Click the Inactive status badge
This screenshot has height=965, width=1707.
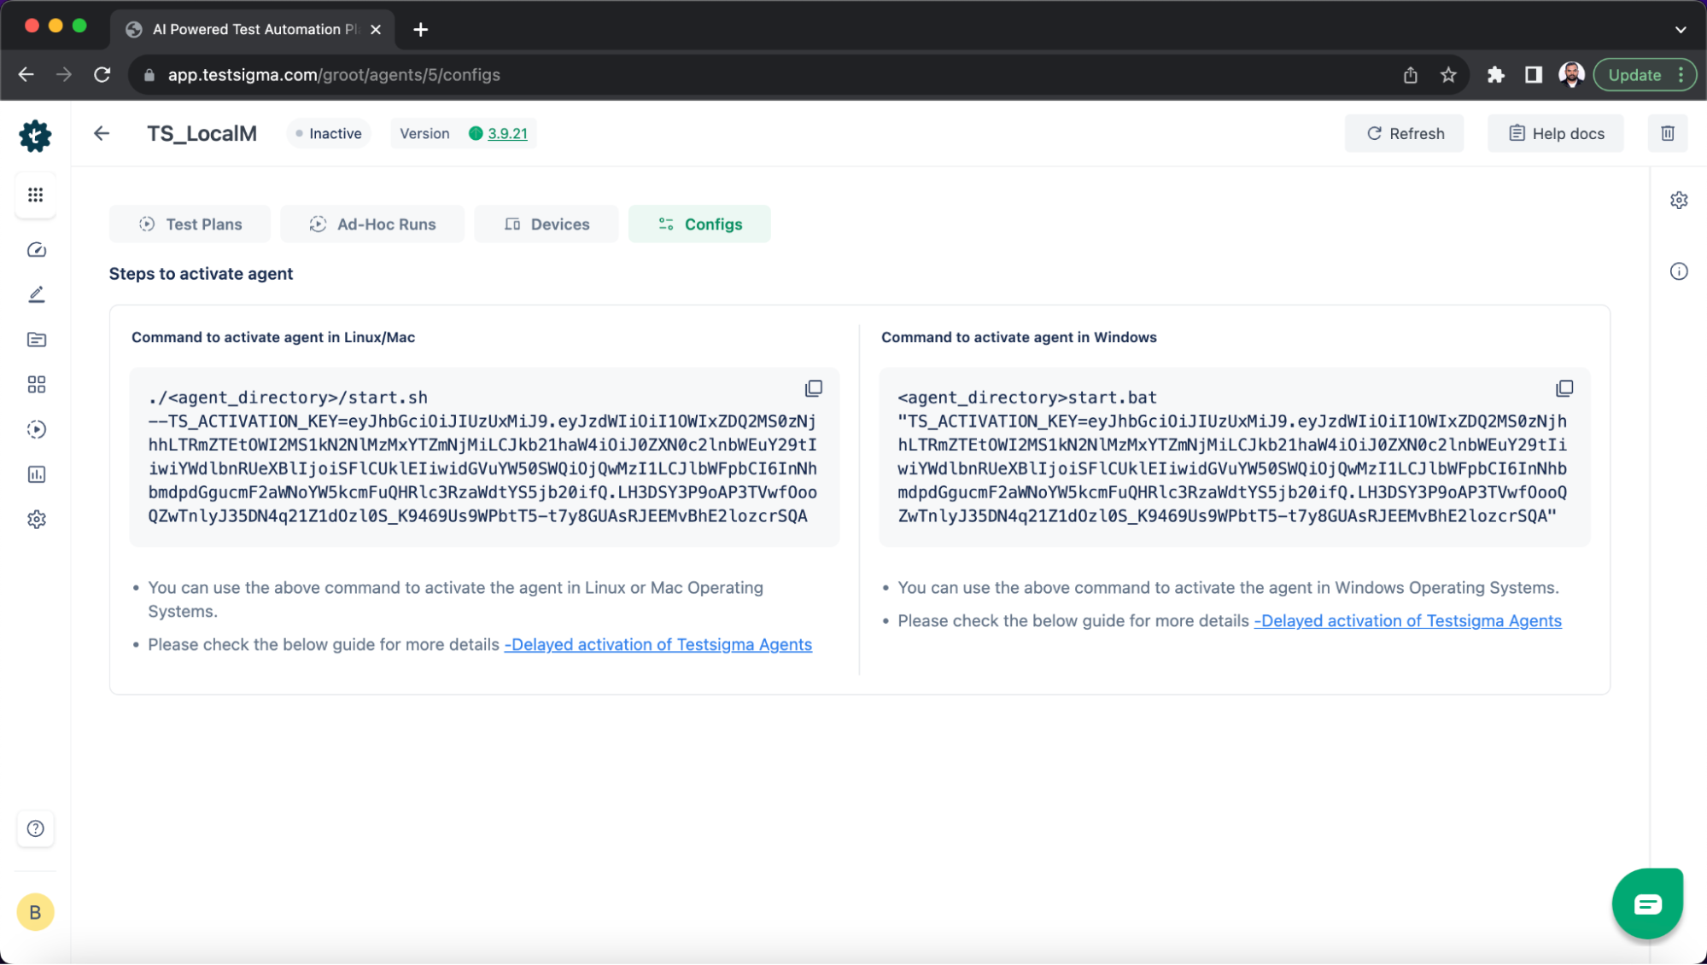point(329,133)
